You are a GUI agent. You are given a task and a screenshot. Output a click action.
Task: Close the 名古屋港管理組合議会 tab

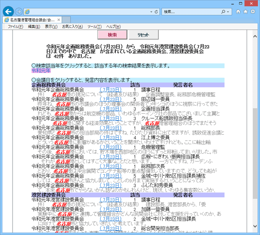click(58, 20)
